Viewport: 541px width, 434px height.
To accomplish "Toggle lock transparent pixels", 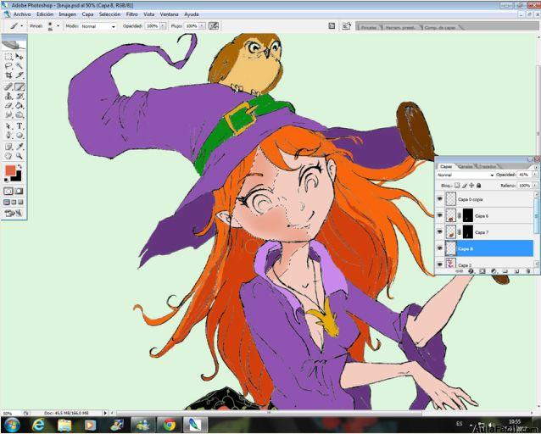I will click(x=457, y=186).
